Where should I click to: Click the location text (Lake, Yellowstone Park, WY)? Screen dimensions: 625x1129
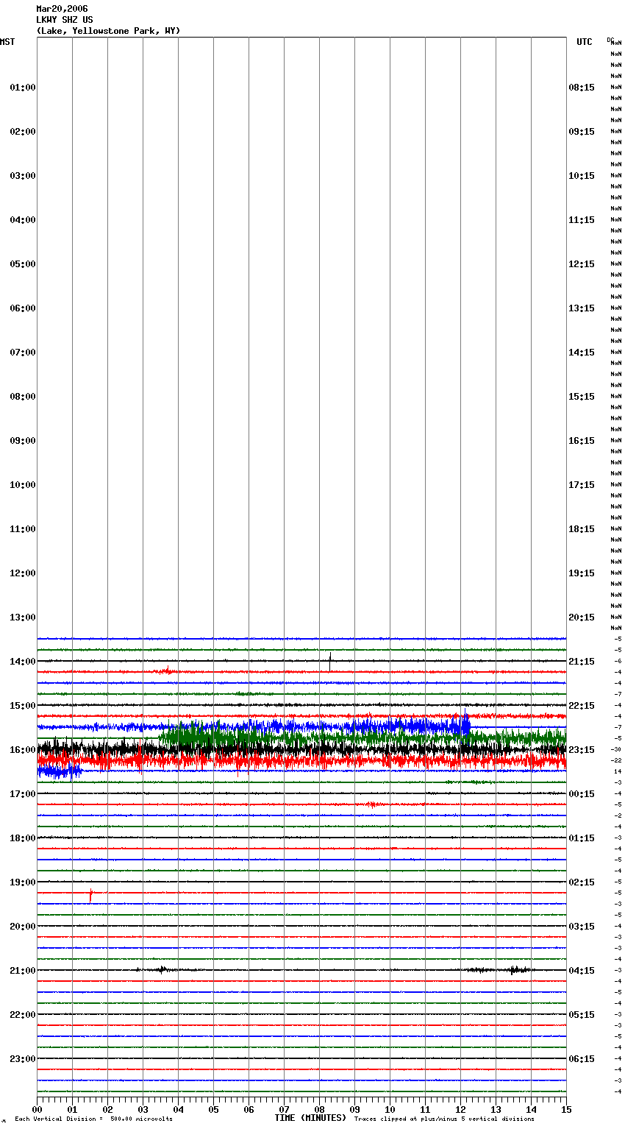point(108,31)
